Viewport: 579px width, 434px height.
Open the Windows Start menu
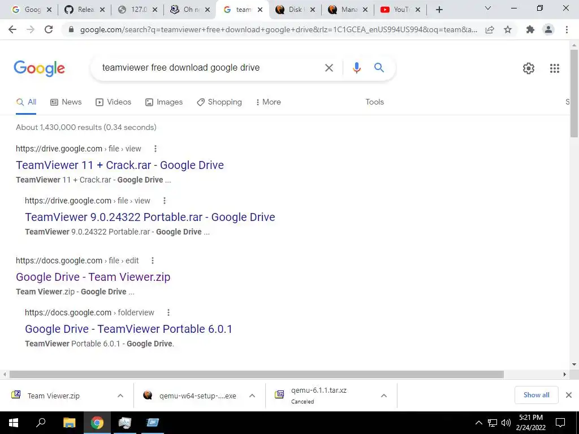tap(14, 423)
